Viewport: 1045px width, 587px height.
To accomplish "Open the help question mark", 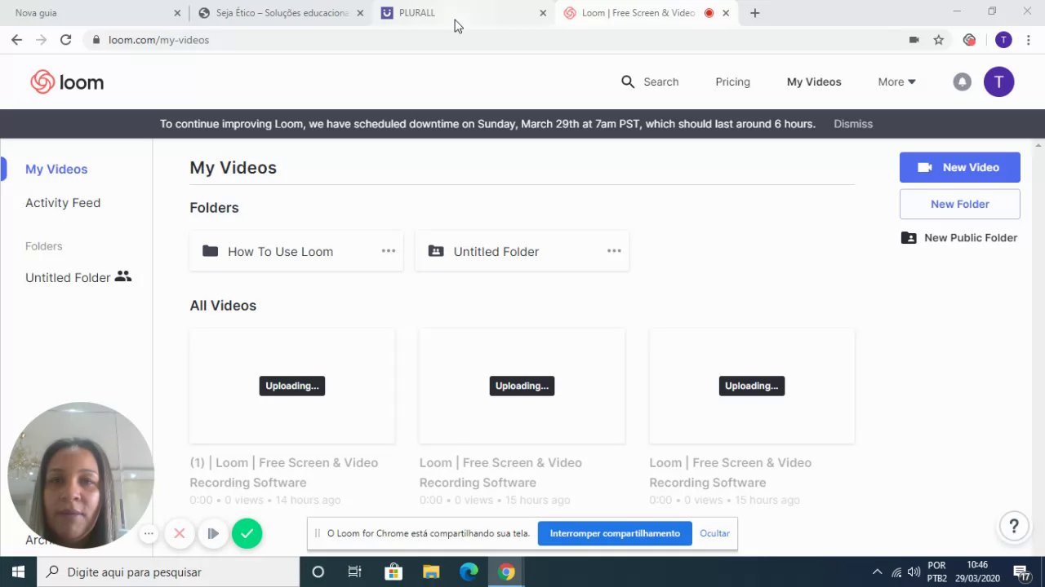I will [1014, 526].
